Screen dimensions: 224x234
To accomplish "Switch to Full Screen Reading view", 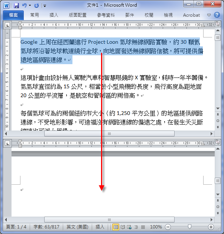I will pyautogui.click(x=123, y=227).
